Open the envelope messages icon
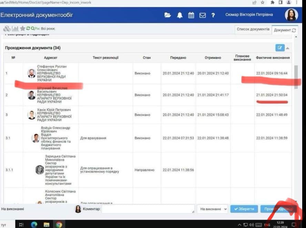306x228 pixels. [203, 15]
